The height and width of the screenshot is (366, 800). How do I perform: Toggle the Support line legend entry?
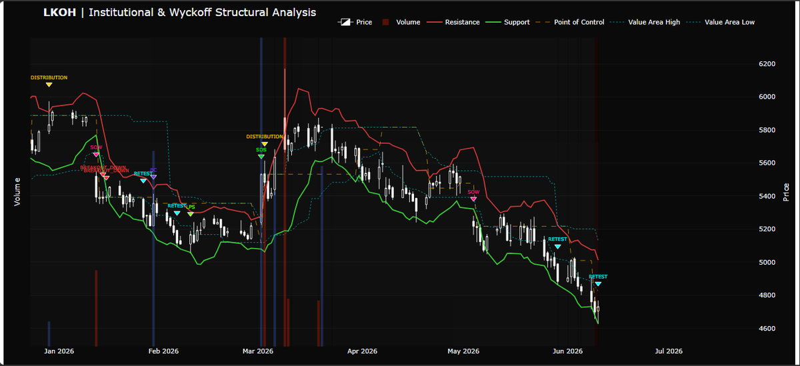pos(508,22)
